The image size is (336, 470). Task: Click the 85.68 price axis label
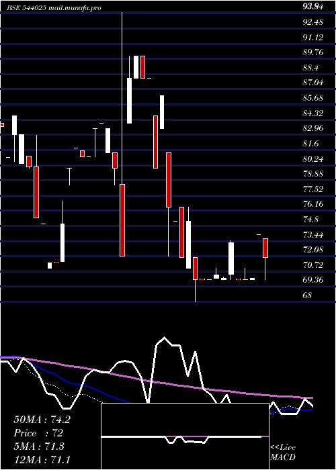313,98
